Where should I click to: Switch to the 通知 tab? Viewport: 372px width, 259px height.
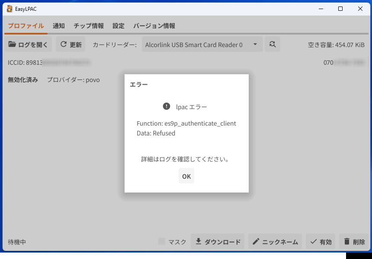pos(59,26)
